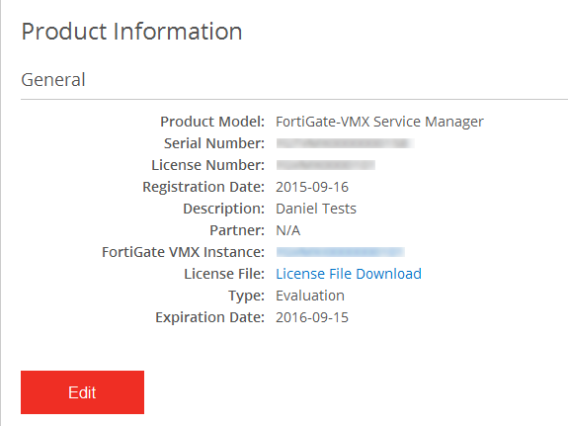
Task: Select the General section heading
Action: pos(53,80)
